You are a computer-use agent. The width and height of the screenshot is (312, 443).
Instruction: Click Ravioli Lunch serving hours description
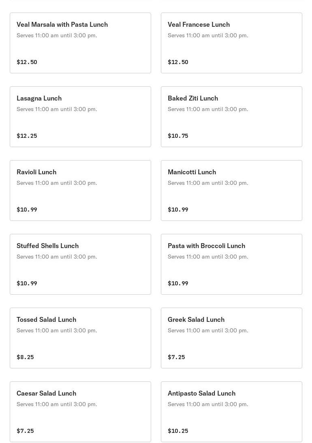point(57,183)
